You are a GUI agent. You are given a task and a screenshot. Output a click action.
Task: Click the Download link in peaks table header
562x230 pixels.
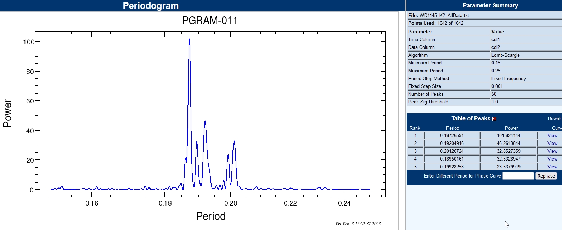tap(554, 119)
